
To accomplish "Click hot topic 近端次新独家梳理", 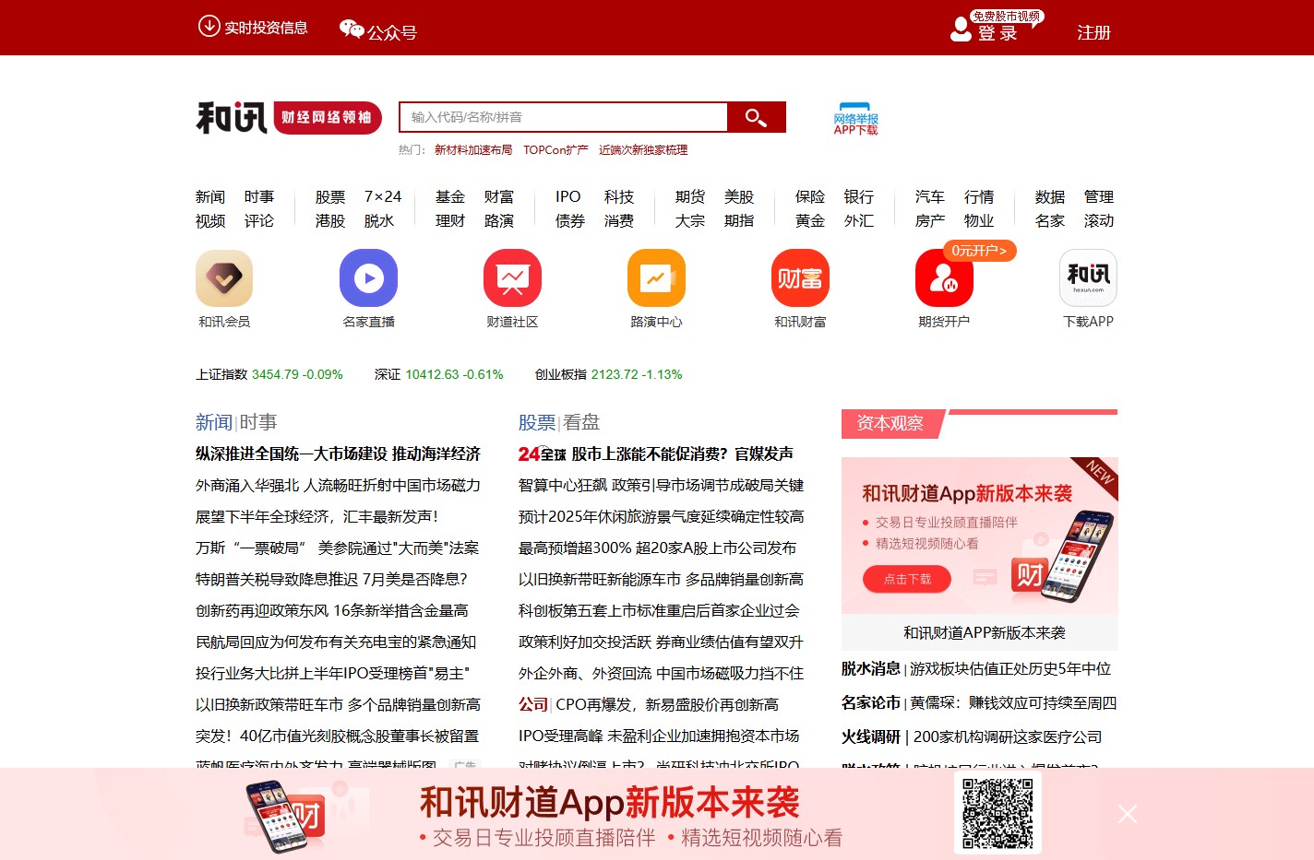I will (x=643, y=150).
